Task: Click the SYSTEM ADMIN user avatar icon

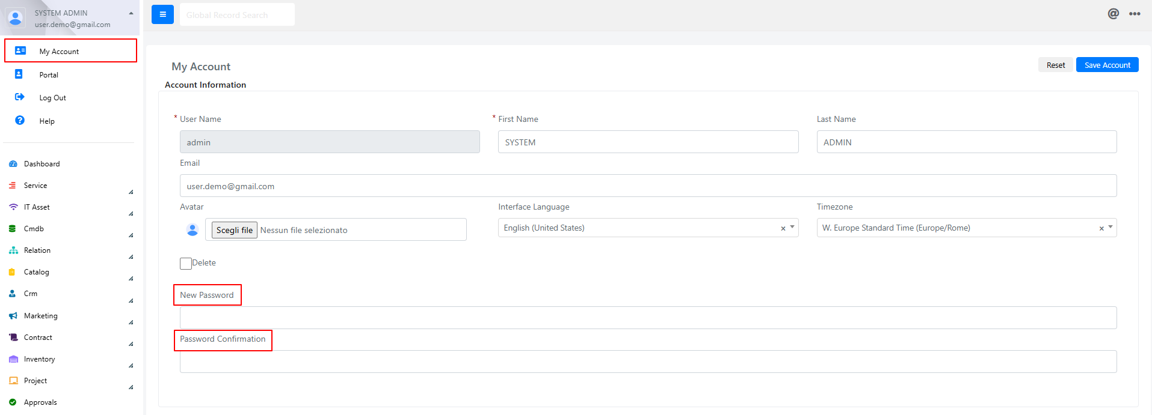Action: pos(16,17)
